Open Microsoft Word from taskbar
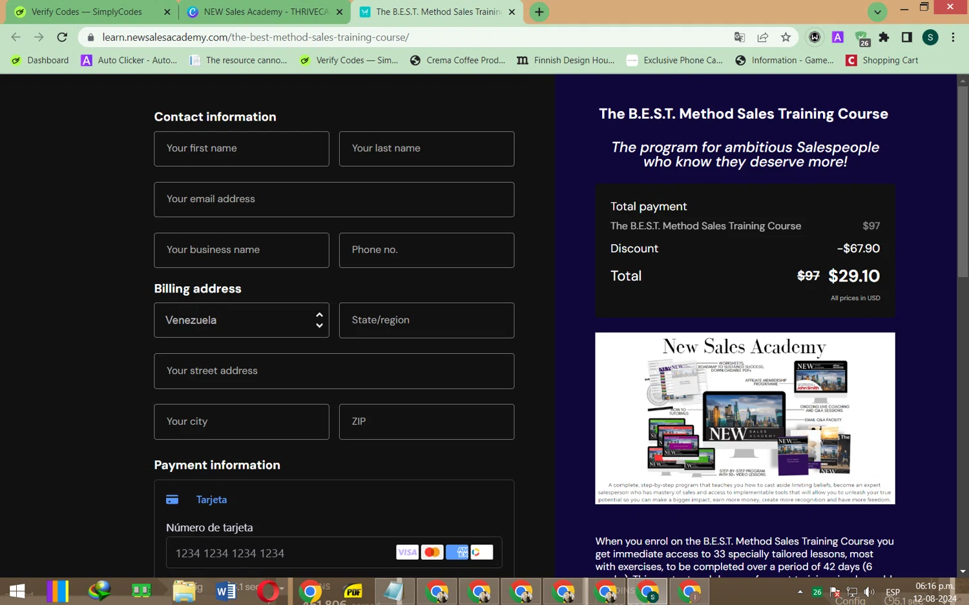 pos(225,591)
